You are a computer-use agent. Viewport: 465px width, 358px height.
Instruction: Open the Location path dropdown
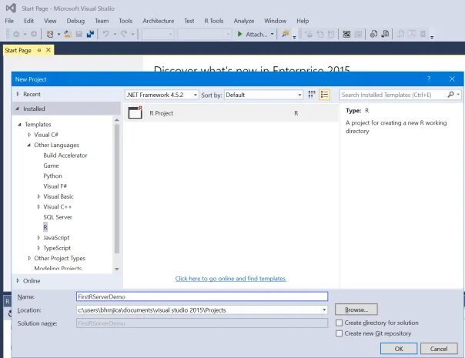(324, 310)
